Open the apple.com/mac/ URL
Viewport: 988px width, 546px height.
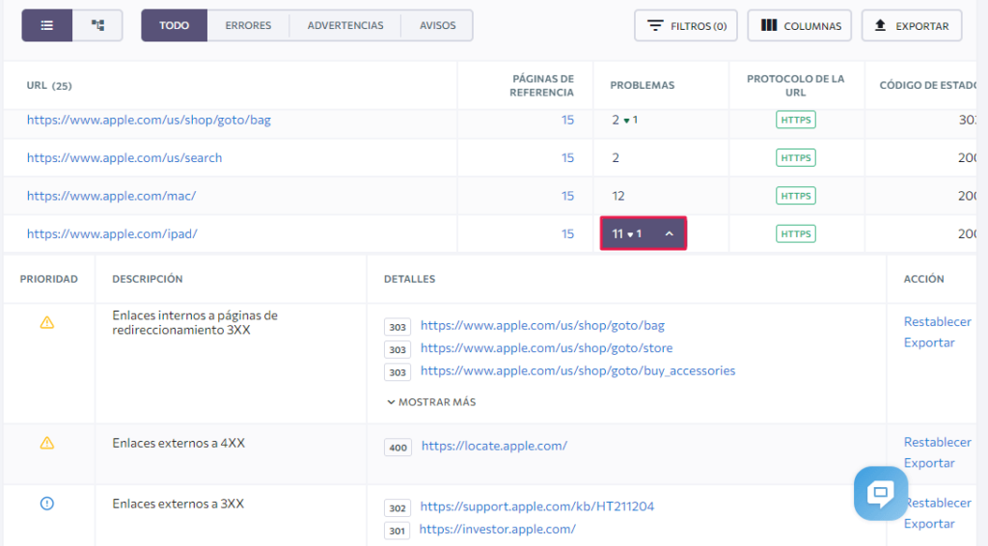pyautogui.click(x=112, y=196)
